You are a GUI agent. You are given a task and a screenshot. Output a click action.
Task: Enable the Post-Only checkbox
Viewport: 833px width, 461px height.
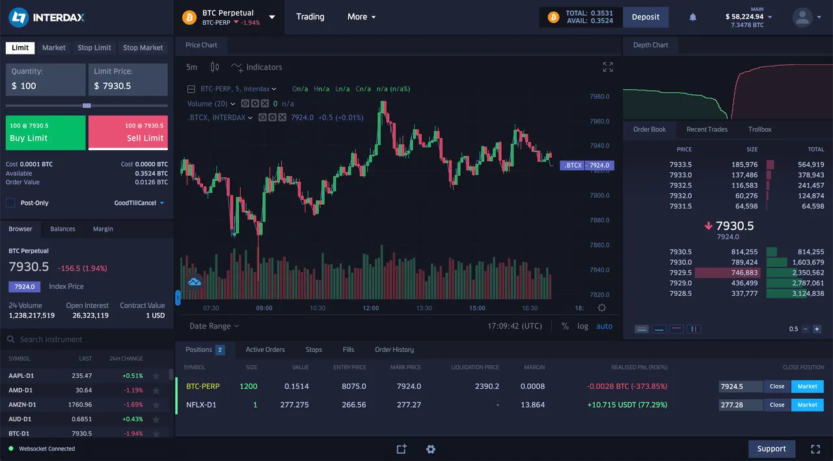coord(10,203)
